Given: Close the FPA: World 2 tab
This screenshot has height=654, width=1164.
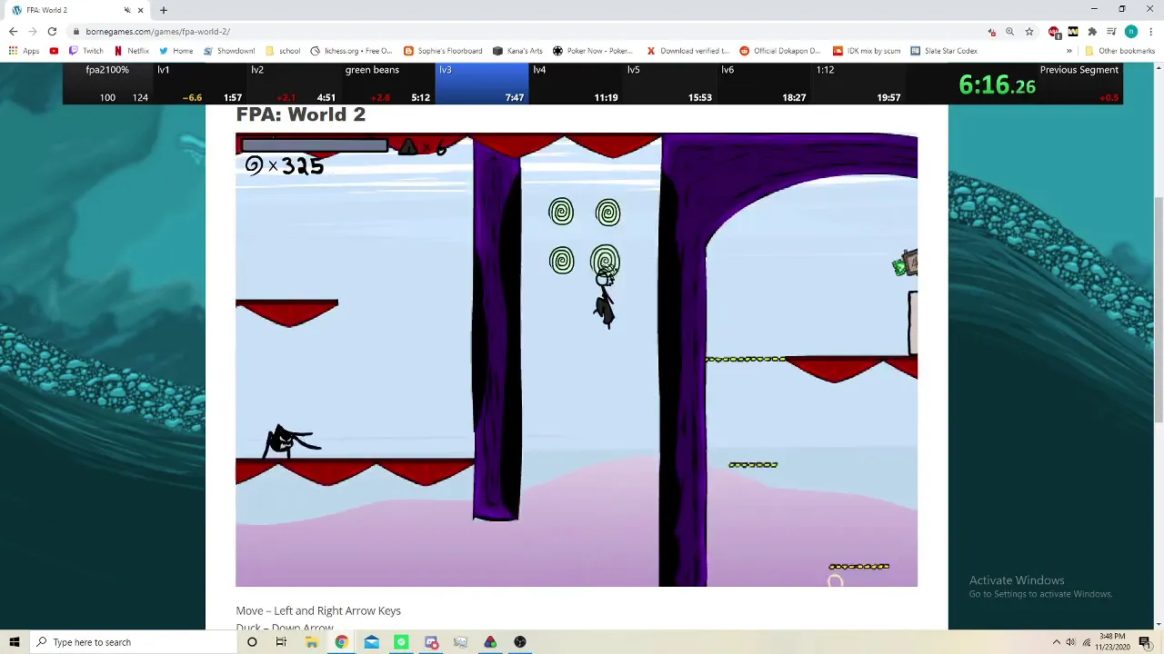Looking at the screenshot, I should 140,10.
